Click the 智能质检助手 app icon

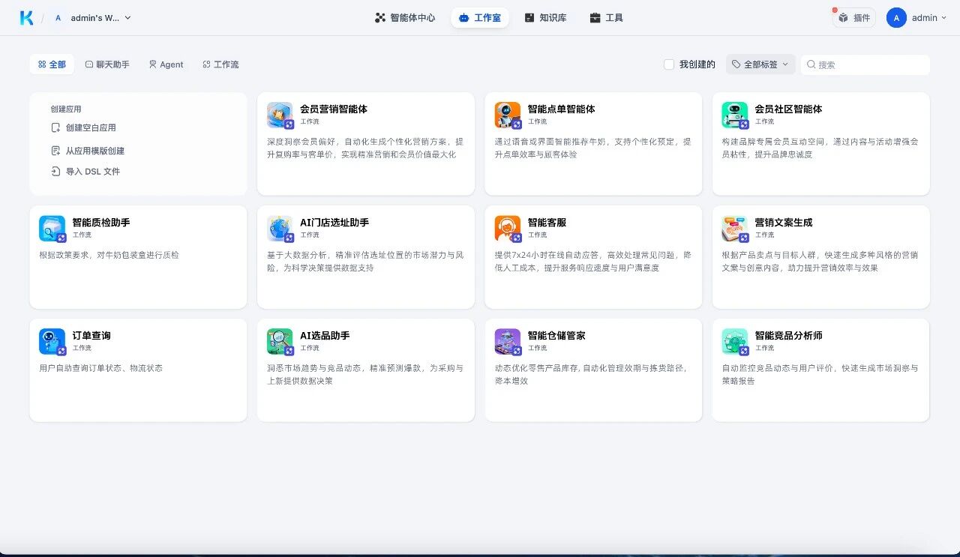point(51,227)
